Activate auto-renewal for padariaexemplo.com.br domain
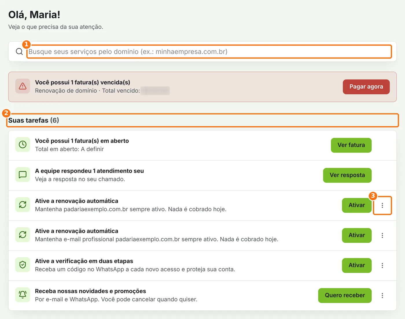Screen dimensions: 405x319 [x=357, y=205]
